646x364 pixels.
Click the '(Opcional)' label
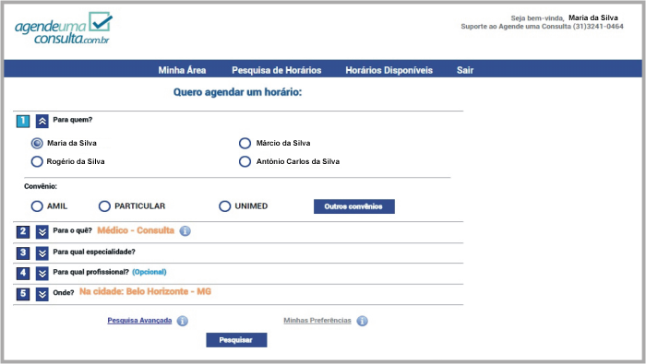[150, 272]
